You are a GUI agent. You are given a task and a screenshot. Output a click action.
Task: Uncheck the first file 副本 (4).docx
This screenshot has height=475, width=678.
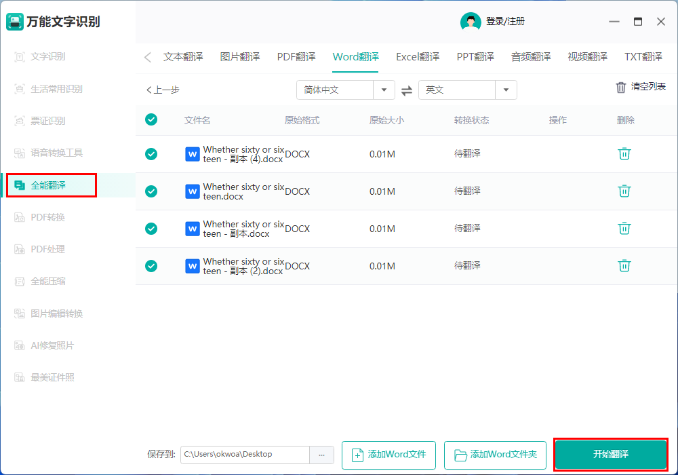[x=151, y=154]
